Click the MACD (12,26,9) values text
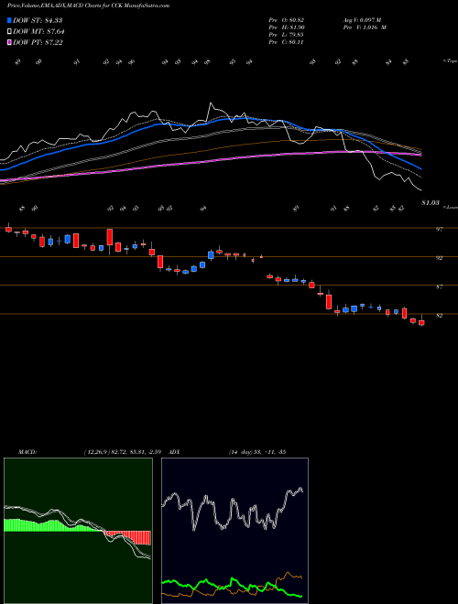 click(x=125, y=451)
